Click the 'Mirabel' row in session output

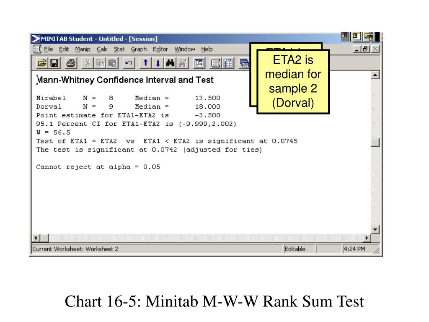128,98
